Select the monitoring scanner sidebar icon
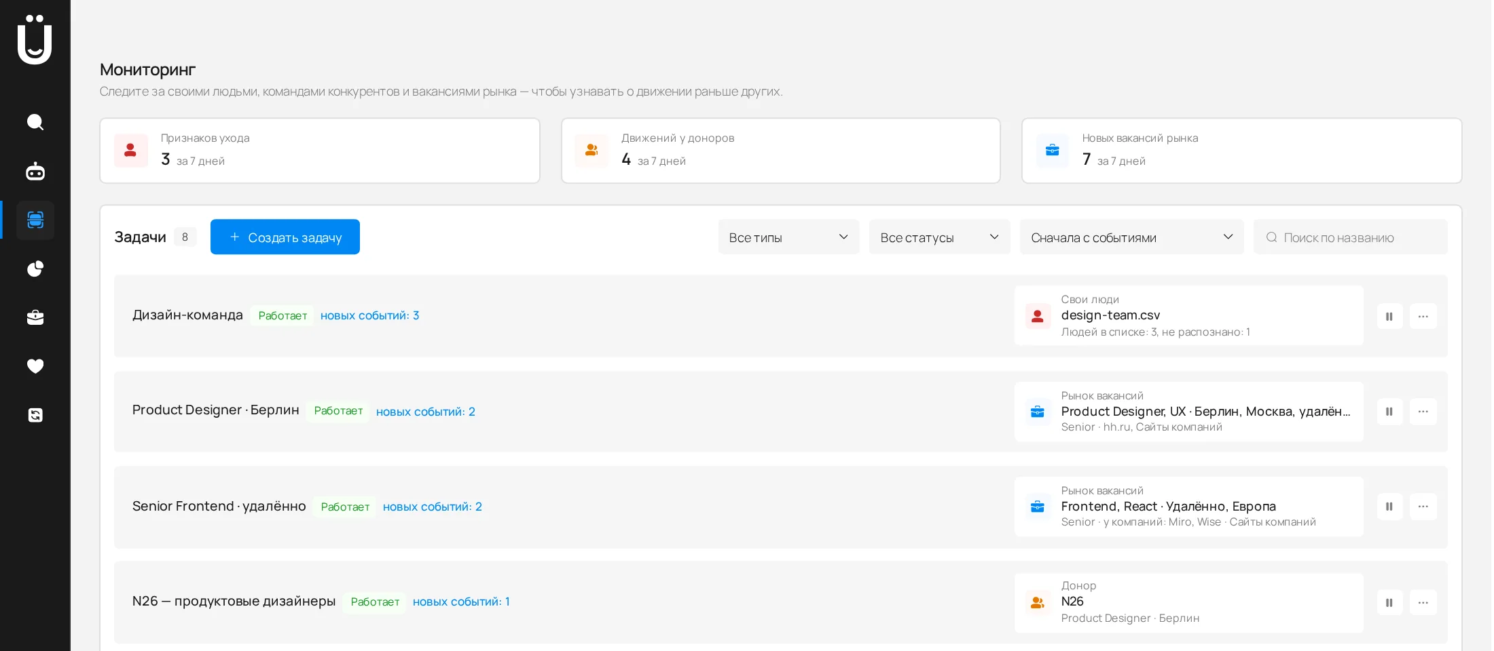Image resolution: width=1494 pixels, height=651 pixels. point(35,220)
